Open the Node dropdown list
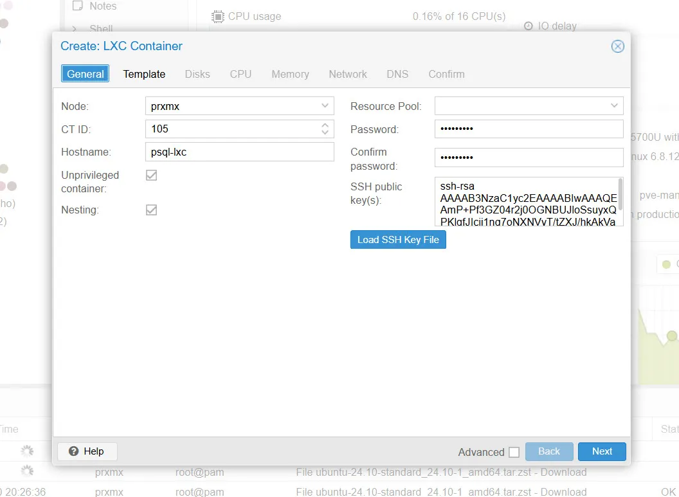 pos(325,106)
